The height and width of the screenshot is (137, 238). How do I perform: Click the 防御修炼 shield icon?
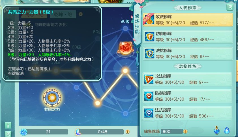pyautogui.click(x=149, y=37)
